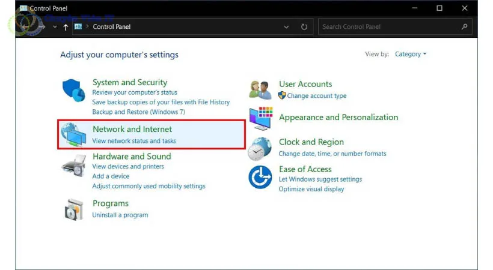Go up one level with up arrow
Viewport: 493px width, 270px height.
point(66,27)
